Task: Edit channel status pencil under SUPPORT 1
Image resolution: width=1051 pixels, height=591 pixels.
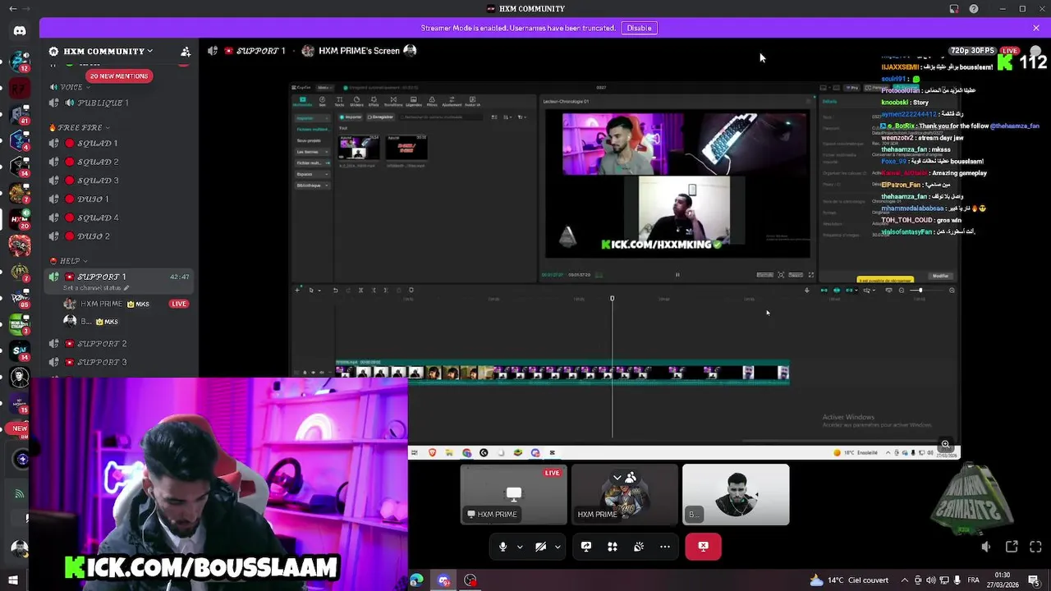Action: 126,288
